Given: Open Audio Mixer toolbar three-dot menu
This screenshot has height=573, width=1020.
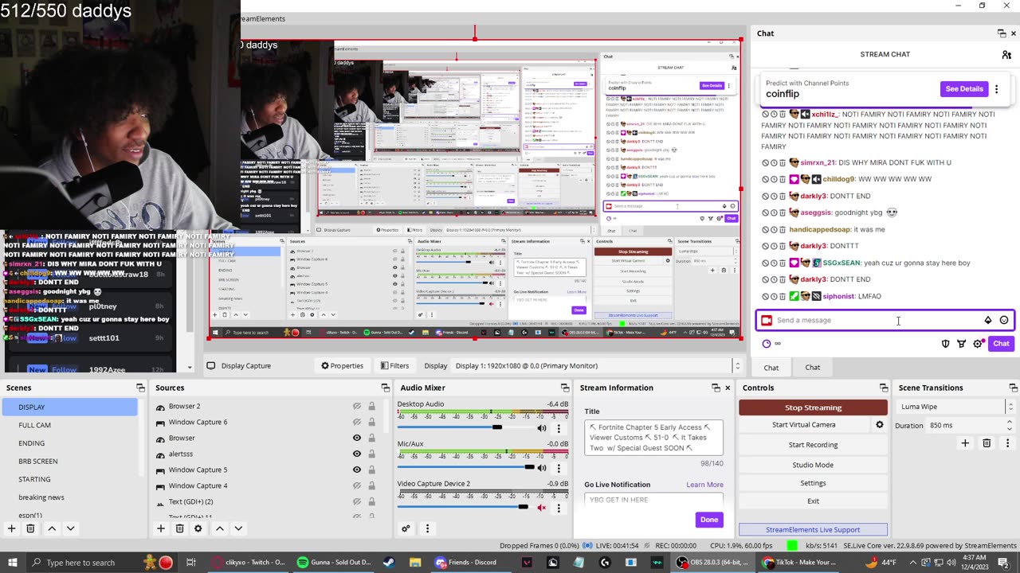Looking at the screenshot, I should [x=427, y=528].
